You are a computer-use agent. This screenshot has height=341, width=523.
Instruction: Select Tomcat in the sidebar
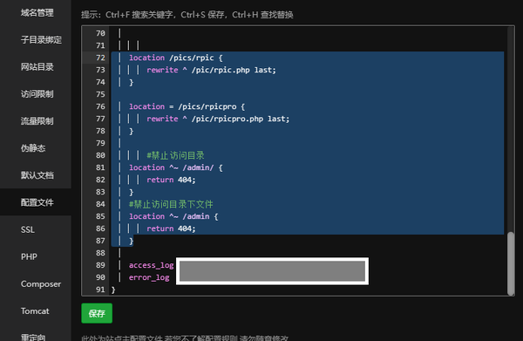coord(36,311)
